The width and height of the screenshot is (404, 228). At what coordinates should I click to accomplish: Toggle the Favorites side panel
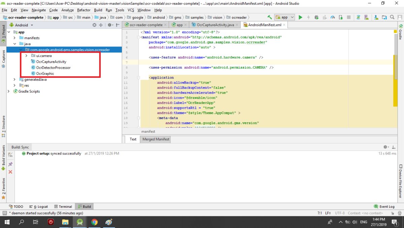coord(4,188)
